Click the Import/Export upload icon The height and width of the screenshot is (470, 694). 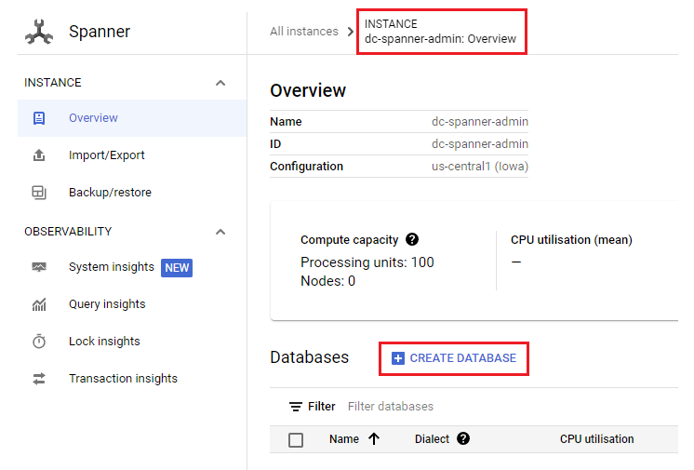pyautogui.click(x=39, y=155)
